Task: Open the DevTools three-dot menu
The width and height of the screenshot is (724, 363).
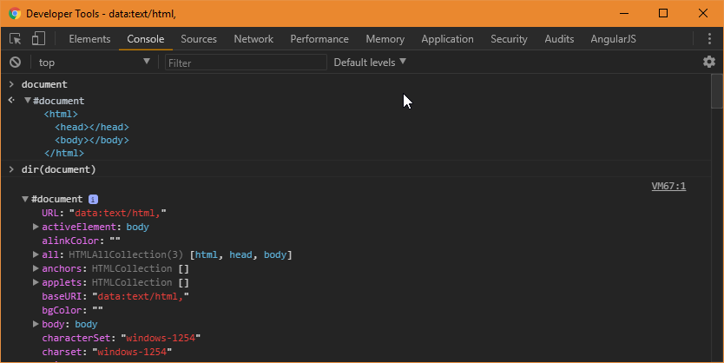Action: [709, 39]
